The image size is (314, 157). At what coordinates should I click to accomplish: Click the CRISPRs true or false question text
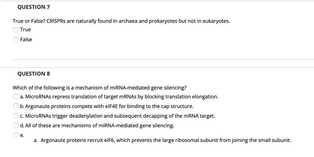(121, 21)
